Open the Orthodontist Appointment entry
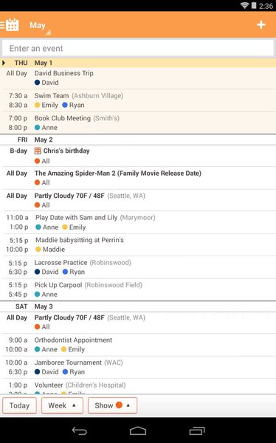This screenshot has width=276, height=443. coord(138,345)
